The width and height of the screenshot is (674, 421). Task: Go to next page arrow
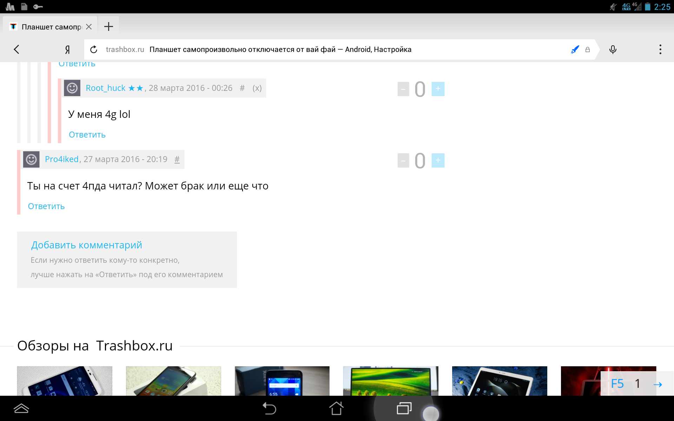(x=658, y=384)
